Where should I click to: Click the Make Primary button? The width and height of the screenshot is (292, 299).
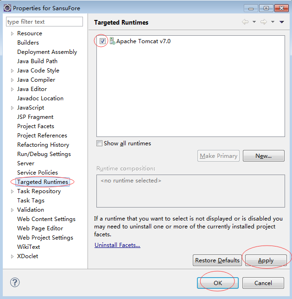pyautogui.click(x=218, y=156)
